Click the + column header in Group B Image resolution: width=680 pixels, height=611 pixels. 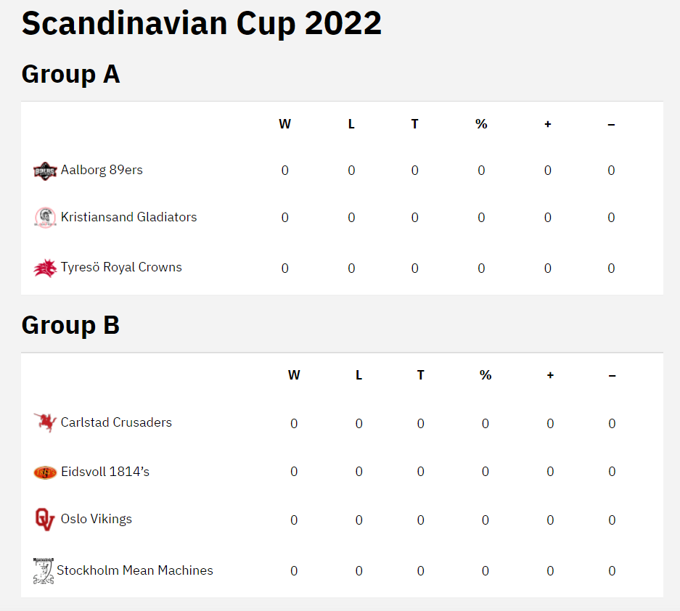coord(550,375)
